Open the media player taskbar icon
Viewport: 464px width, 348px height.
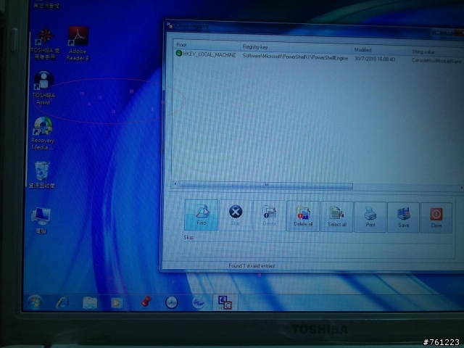click(x=117, y=303)
